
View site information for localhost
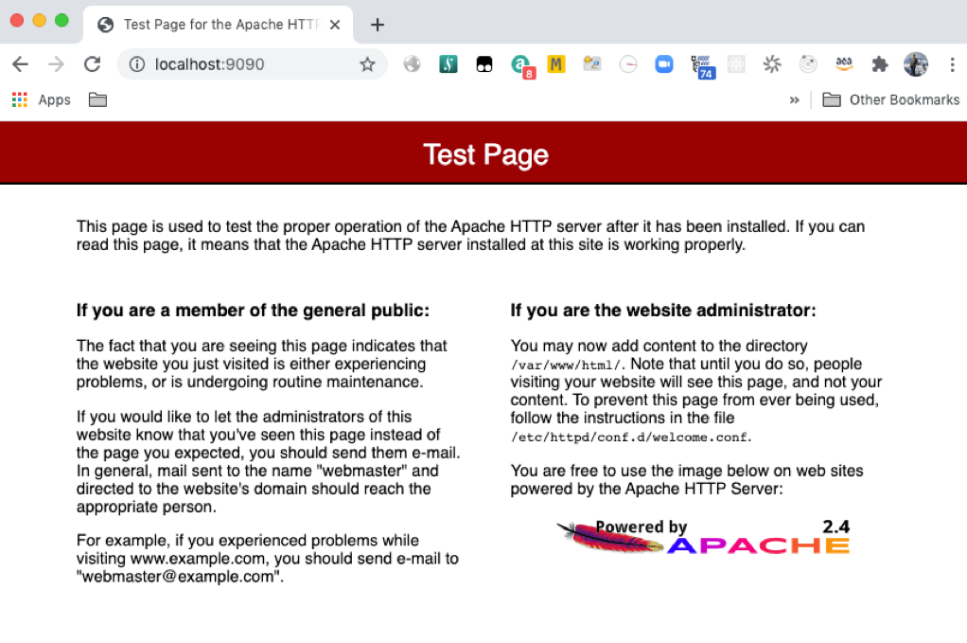[x=137, y=64]
